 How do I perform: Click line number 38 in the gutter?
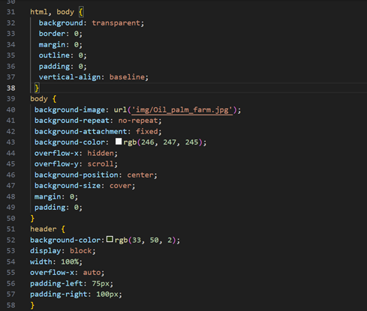pyautogui.click(x=11, y=88)
